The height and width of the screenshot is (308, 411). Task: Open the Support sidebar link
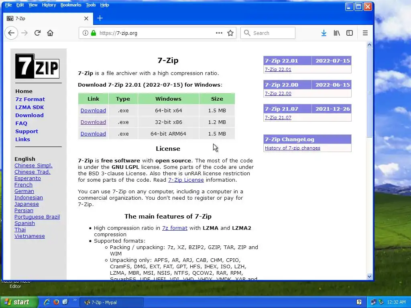pos(26,132)
